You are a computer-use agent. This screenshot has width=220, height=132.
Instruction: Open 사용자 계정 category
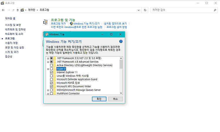click(x=11, y=43)
